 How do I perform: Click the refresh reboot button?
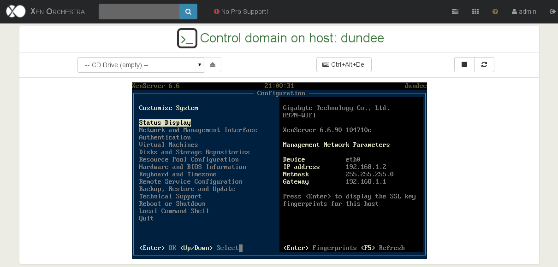coord(484,65)
